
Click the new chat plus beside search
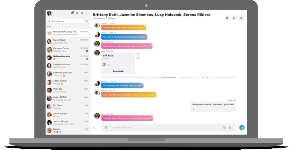[x=87, y=21]
